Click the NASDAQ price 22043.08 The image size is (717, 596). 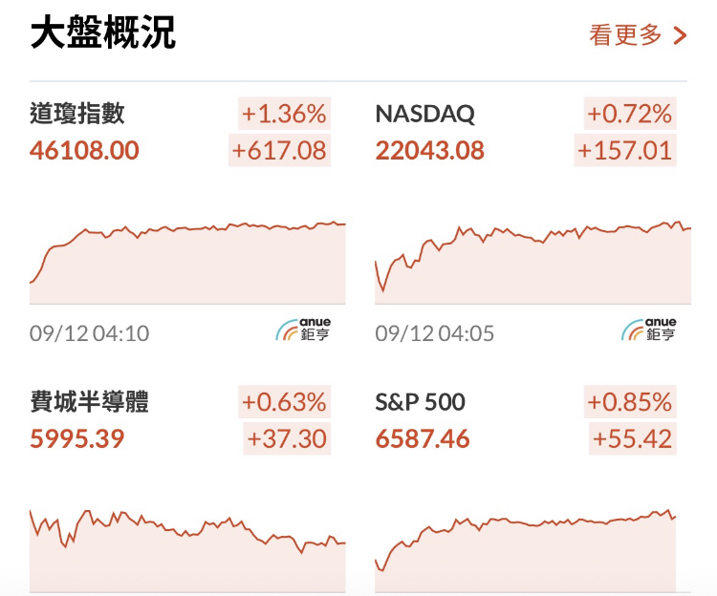tap(430, 151)
